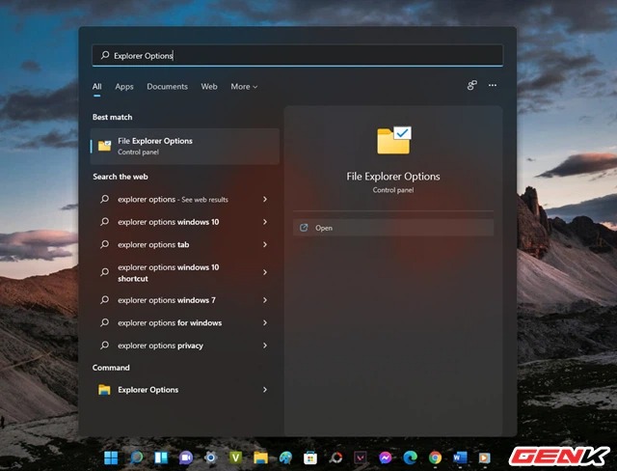Expand the Explorer Options command chevron
Viewport: 617px width, 471px height.
pos(265,390)
